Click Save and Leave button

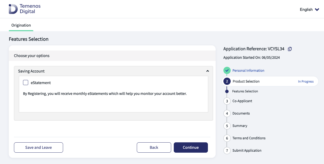39,147
